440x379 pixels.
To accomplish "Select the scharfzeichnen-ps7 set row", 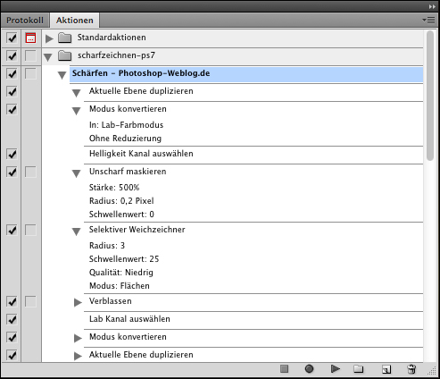I will [232, 55].
